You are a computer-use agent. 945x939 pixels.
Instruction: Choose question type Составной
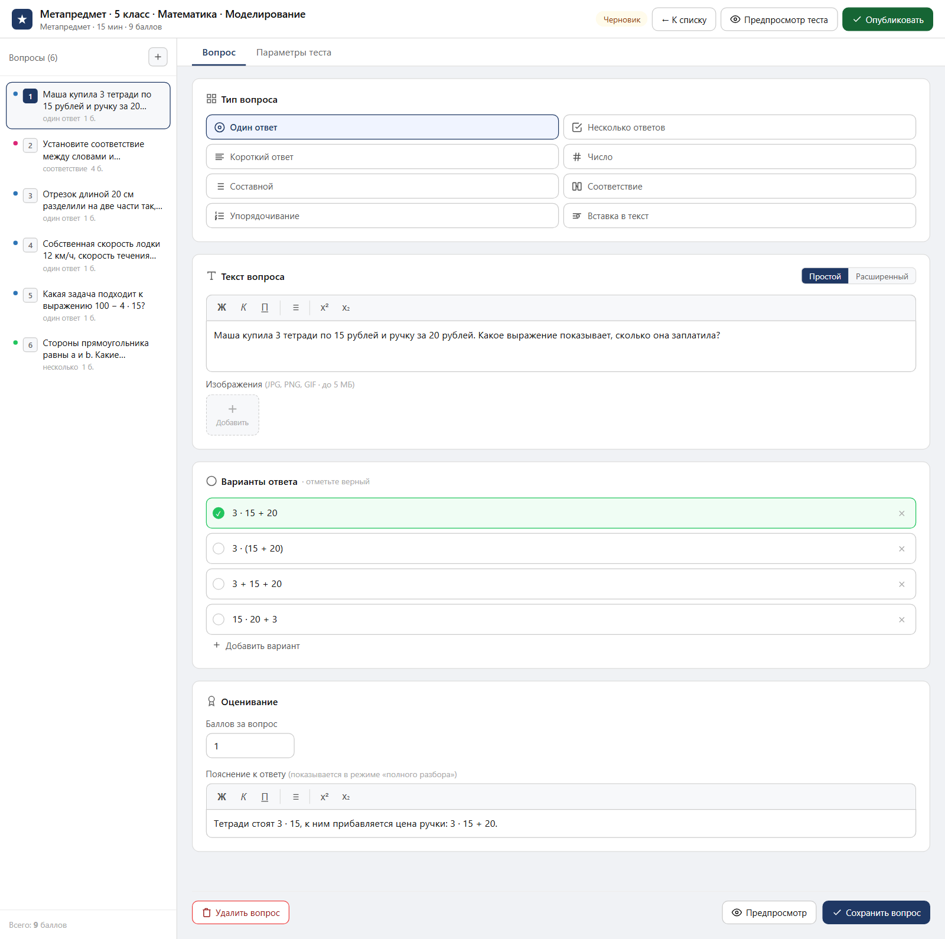point(382,186)
